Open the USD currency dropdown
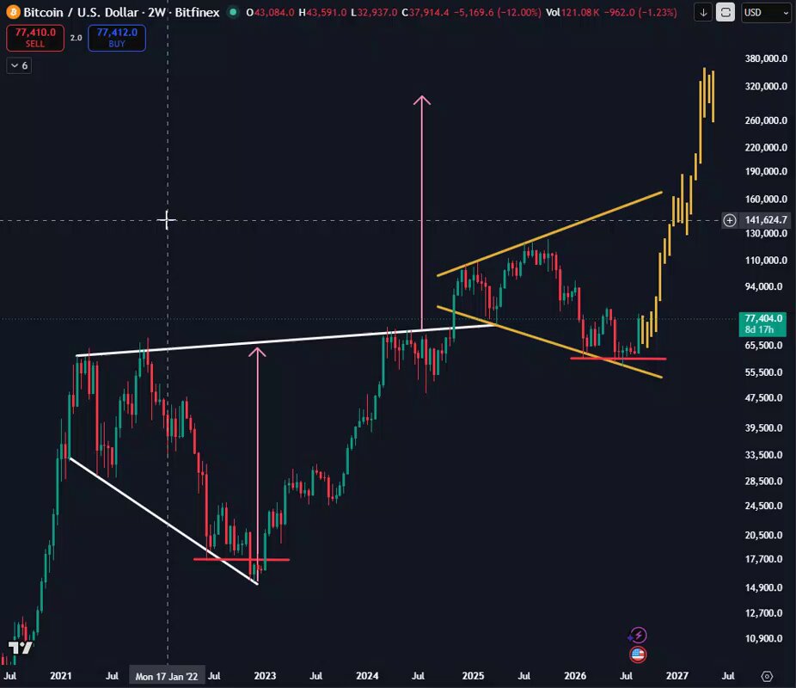The width and height of the screenshot is (796, 688). tap(766, 13)
